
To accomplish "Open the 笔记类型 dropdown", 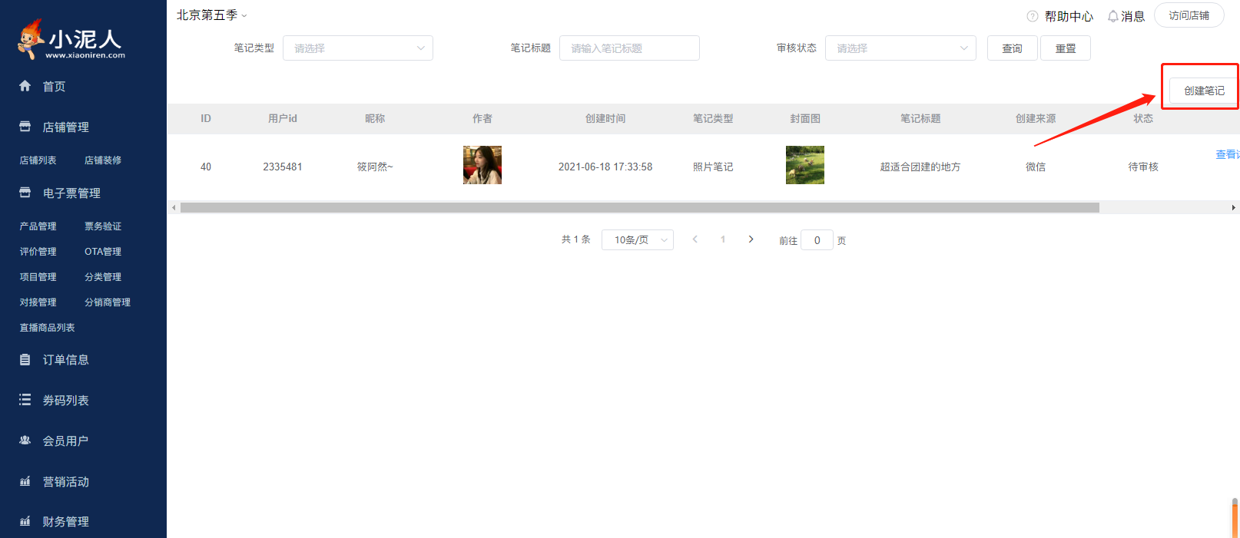I will point(357,48).
